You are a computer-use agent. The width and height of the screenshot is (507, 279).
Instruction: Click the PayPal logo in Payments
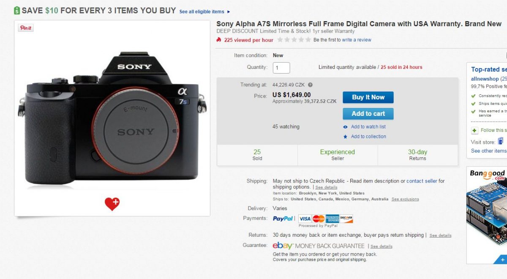pyautogui.click(x=283, y=219)
